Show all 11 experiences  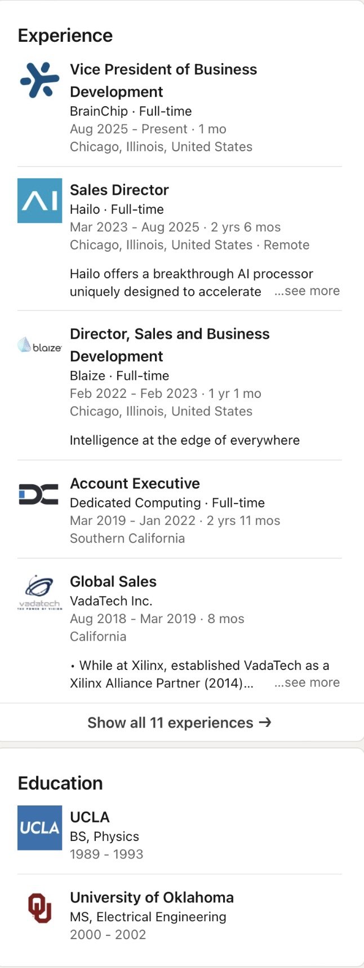click(x=170, y=722)
